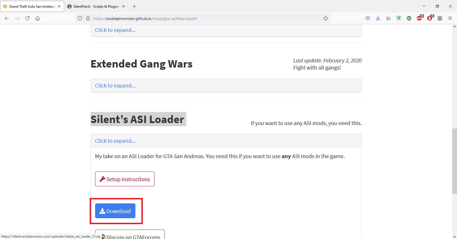Bookmark this page with the star
The height and width of the screenshot is (239, 457).
326,18
